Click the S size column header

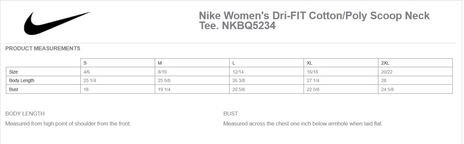tap(85, 63)
